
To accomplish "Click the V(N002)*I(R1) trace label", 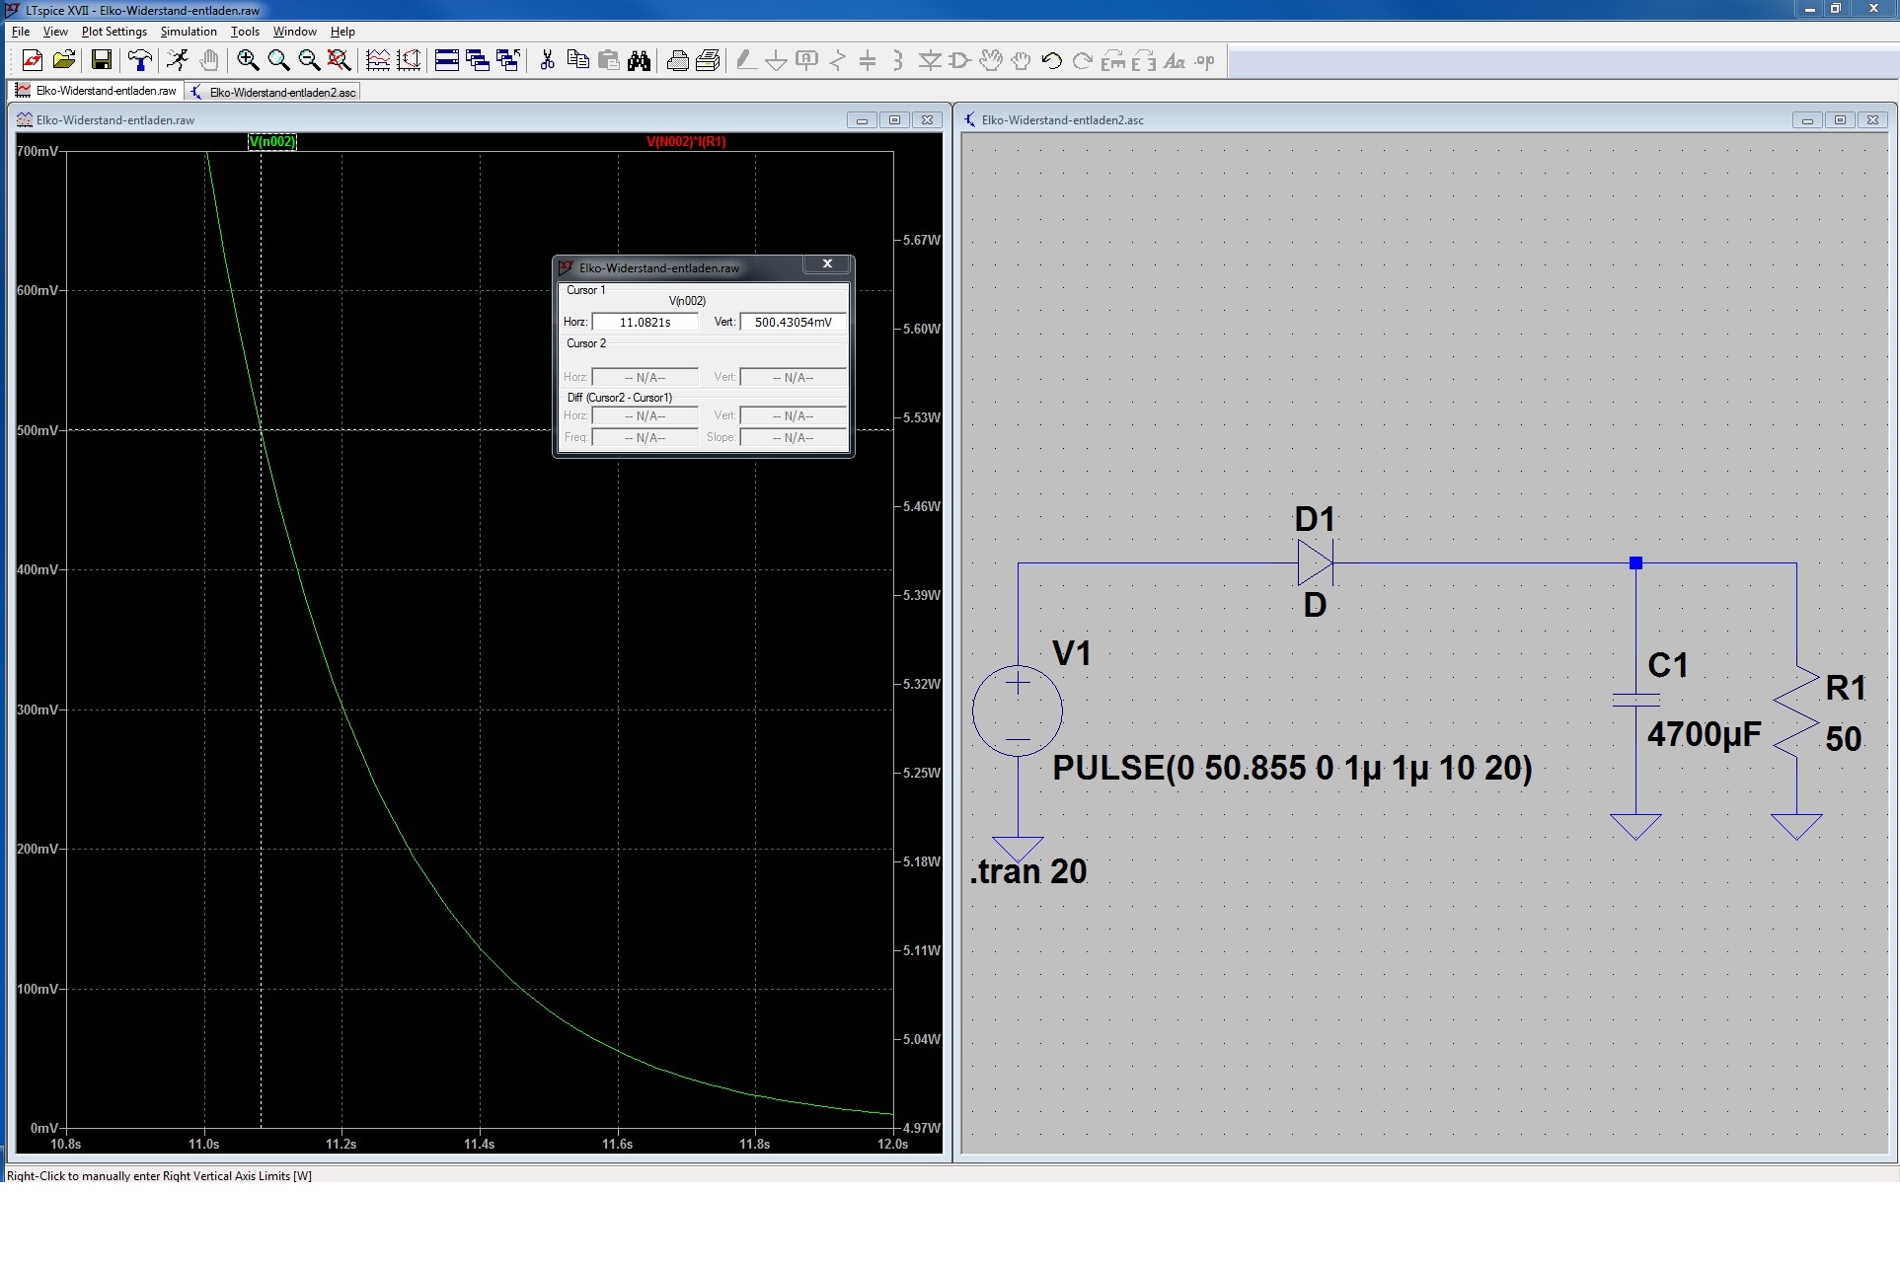I will (686, 141).
